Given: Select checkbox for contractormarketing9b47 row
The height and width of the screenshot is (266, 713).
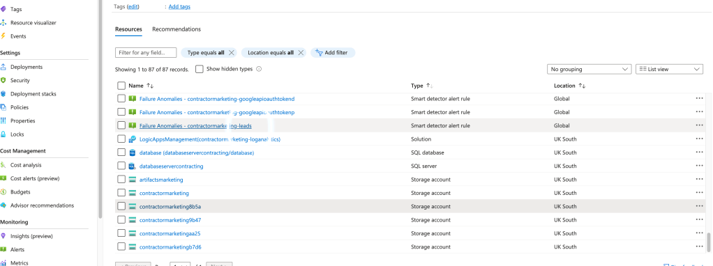Looking at the screenshot, I should click(x=121, y=219).
